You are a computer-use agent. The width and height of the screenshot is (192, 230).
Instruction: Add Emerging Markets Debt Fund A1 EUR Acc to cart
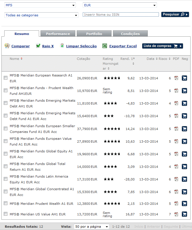(184, 116)
